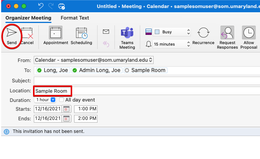Image resolution: width=260 pixels, height=159 pixels.
Task: Open the Appointment view
Action: coord(55,34)
